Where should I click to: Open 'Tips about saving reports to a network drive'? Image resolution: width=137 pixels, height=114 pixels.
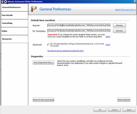coord(65,51)
